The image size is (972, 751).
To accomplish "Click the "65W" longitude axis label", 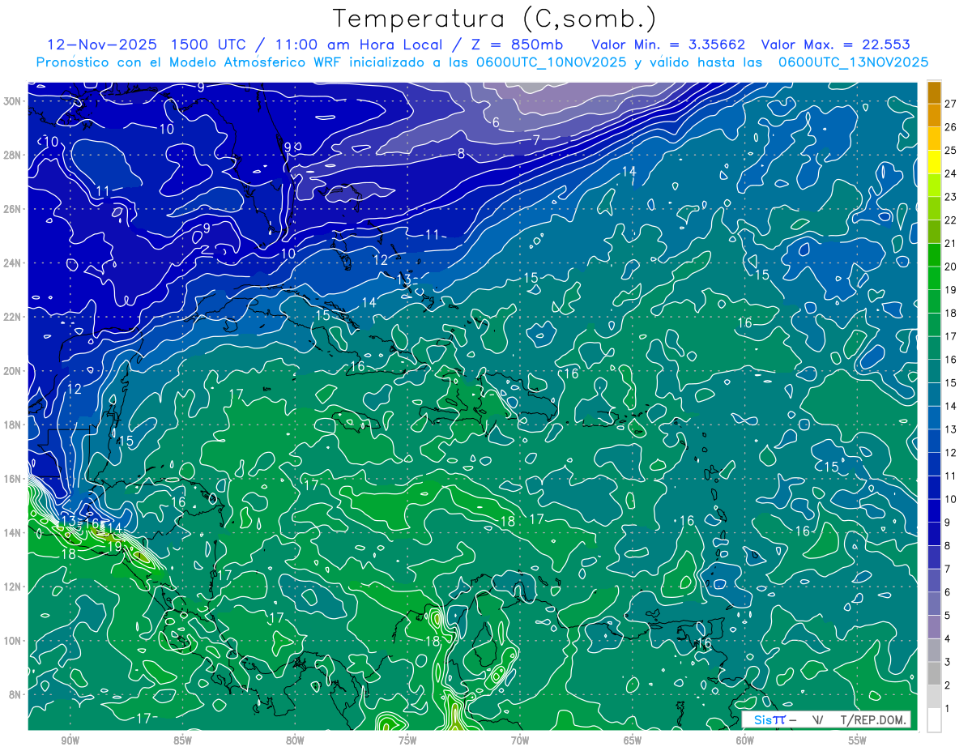I will [633, 740].
